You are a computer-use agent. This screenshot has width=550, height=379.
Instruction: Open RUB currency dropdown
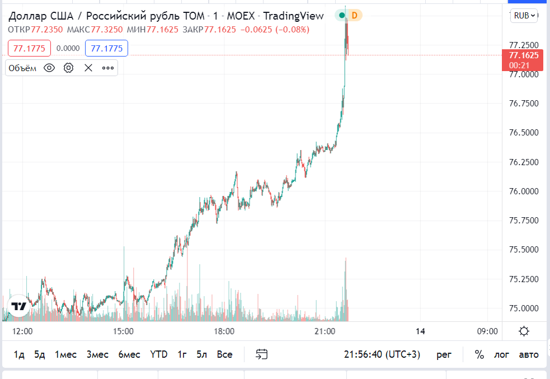(524, 16)
